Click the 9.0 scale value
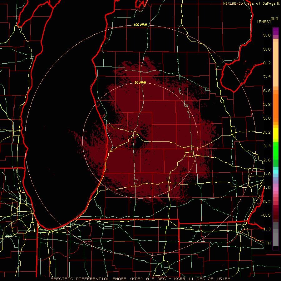The width and height of the screenshot is (281, 281). [x=267, y=49]
